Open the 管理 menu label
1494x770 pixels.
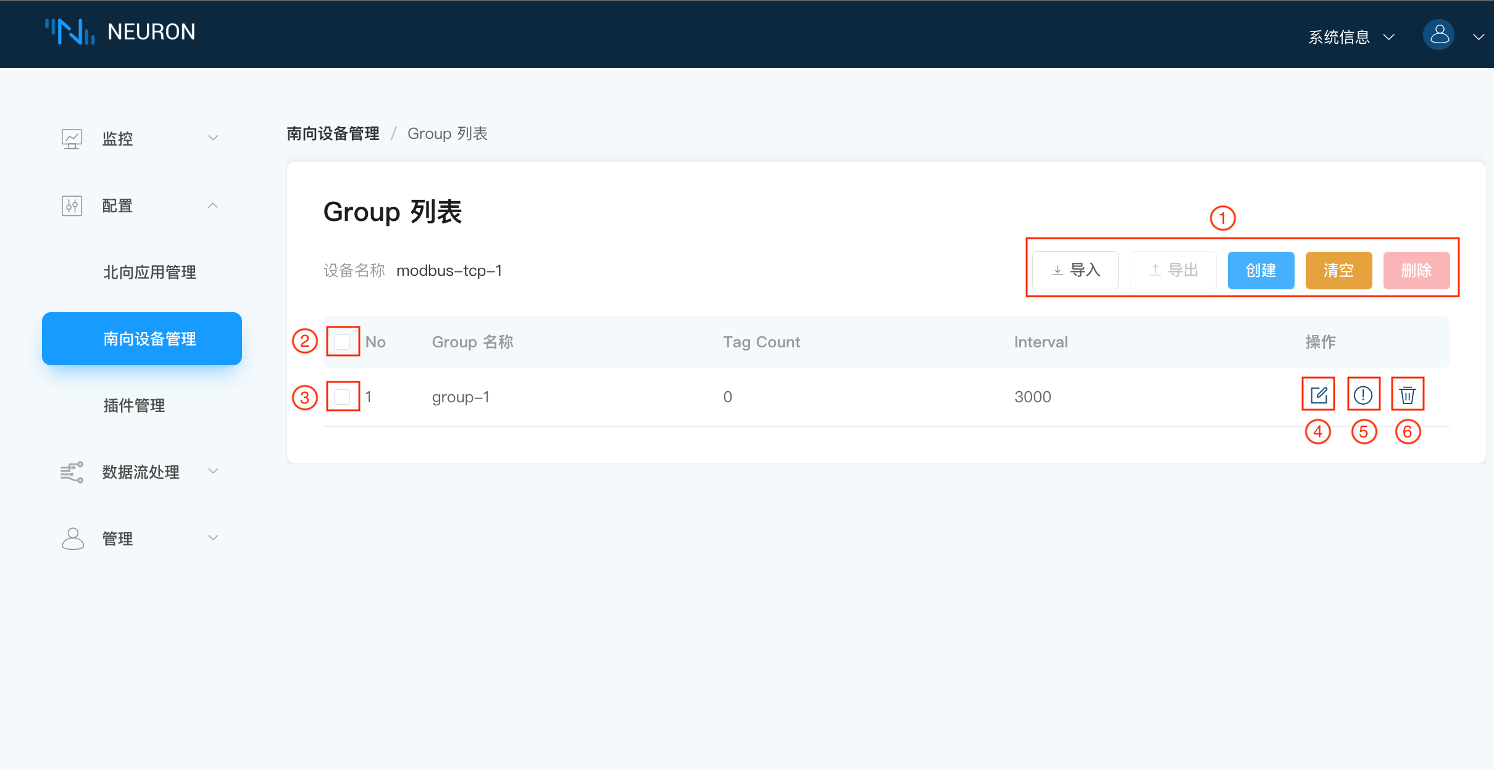[x=117, y=539]
